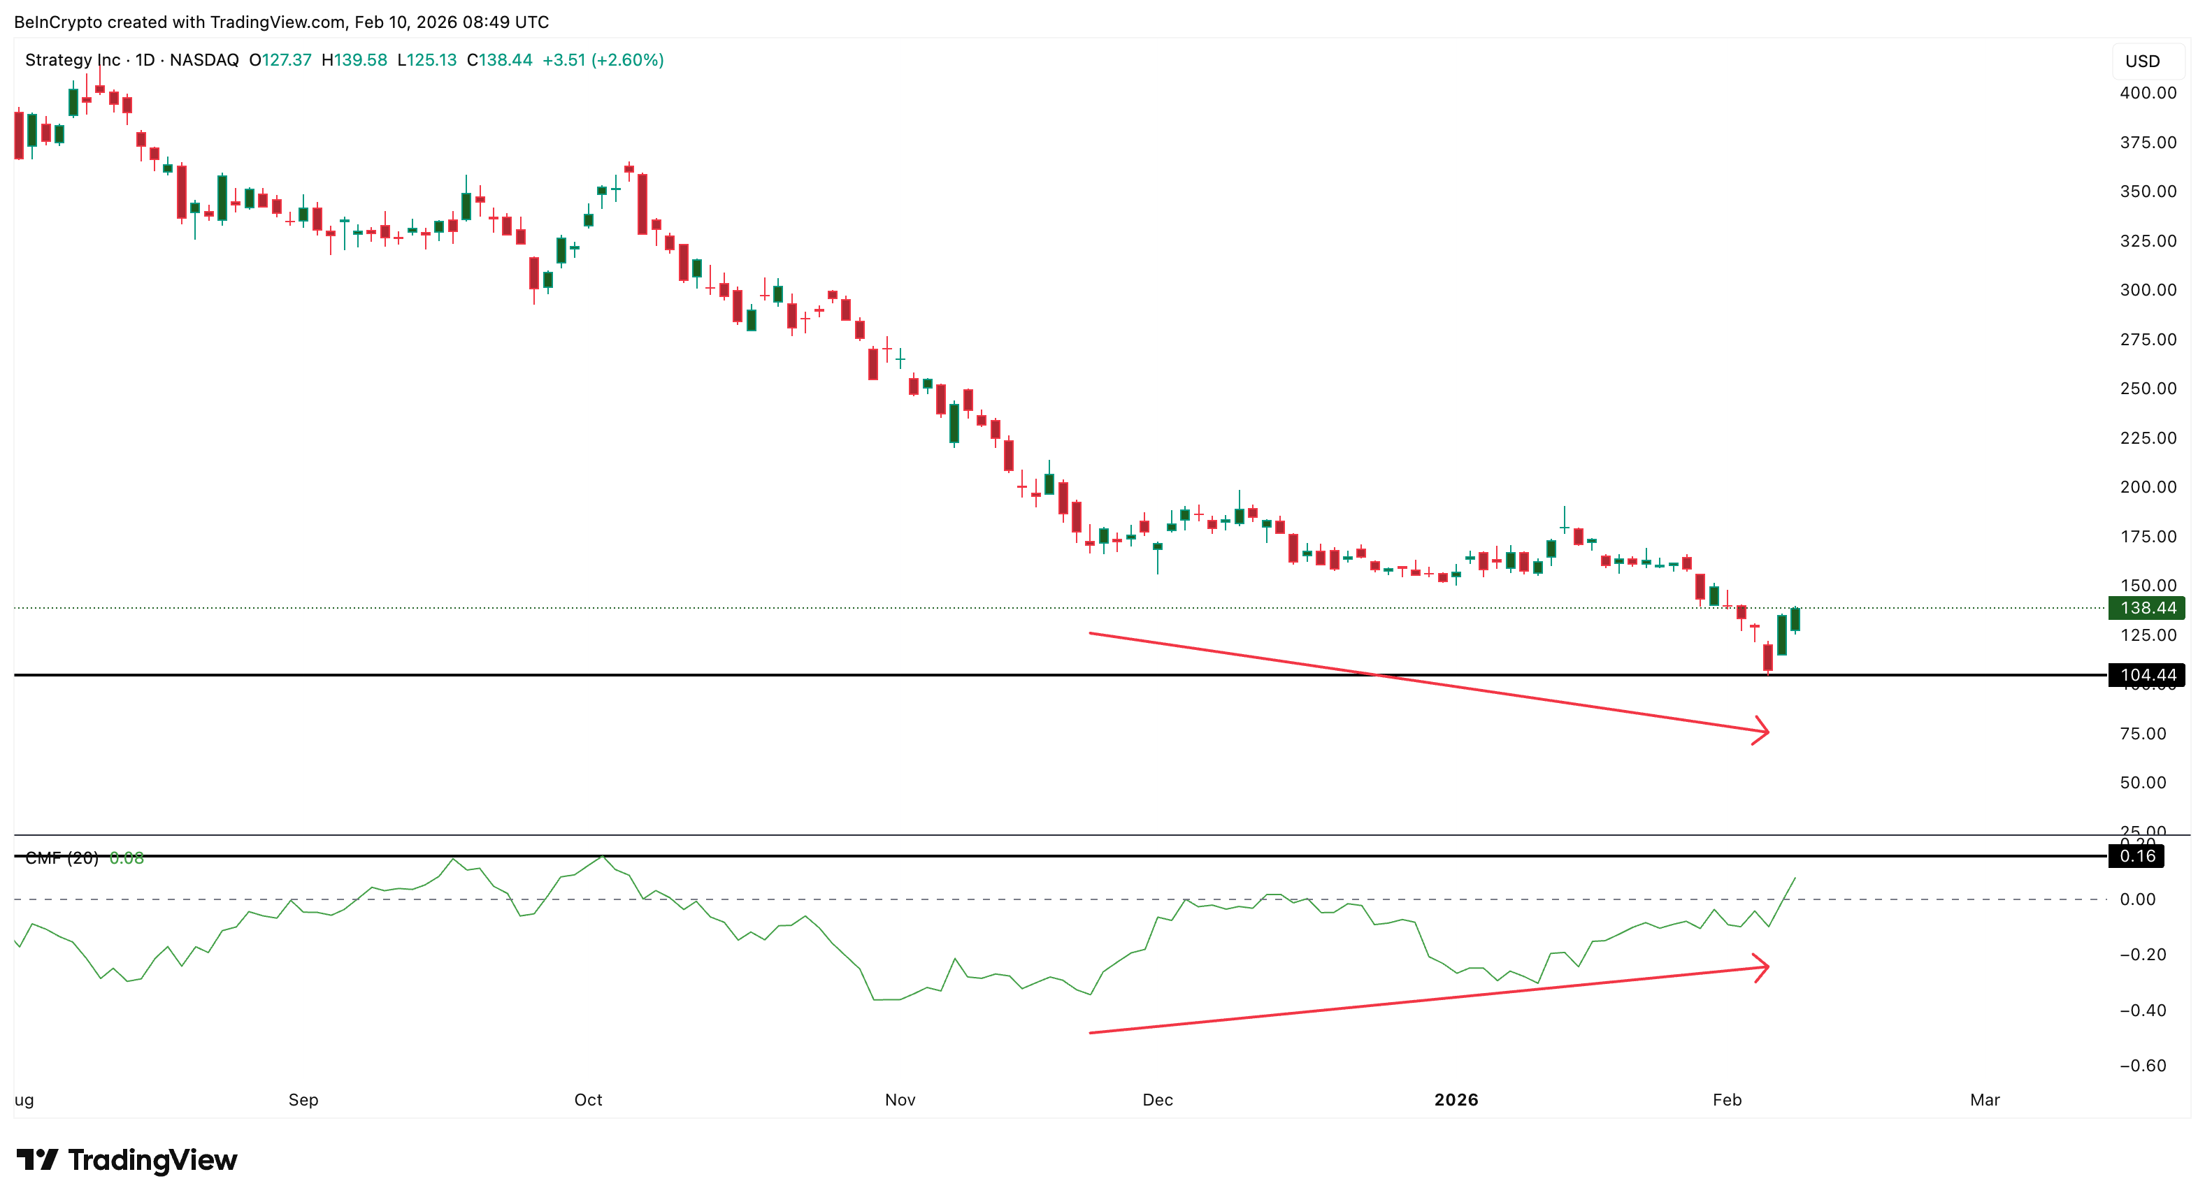Click the CMF (20) indicator label
The width and height of the screenshot is (2205, 1202).
[x=62, y=858]
